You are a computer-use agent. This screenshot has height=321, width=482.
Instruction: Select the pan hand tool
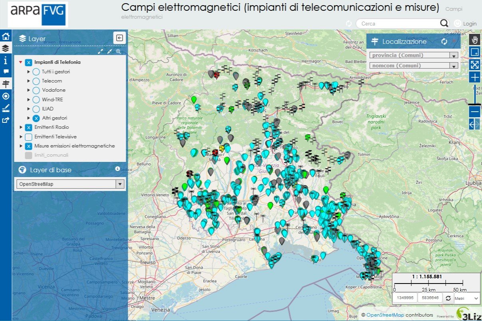coord(475,39)
